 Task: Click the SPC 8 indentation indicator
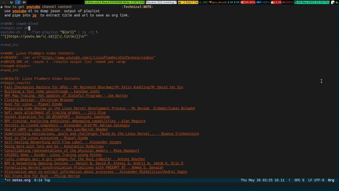(299, 180)
